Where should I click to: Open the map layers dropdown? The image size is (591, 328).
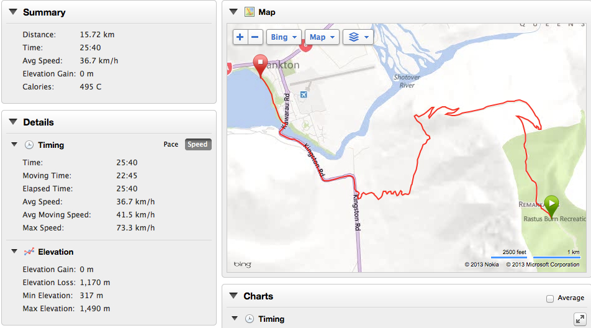tap(358, 37)
